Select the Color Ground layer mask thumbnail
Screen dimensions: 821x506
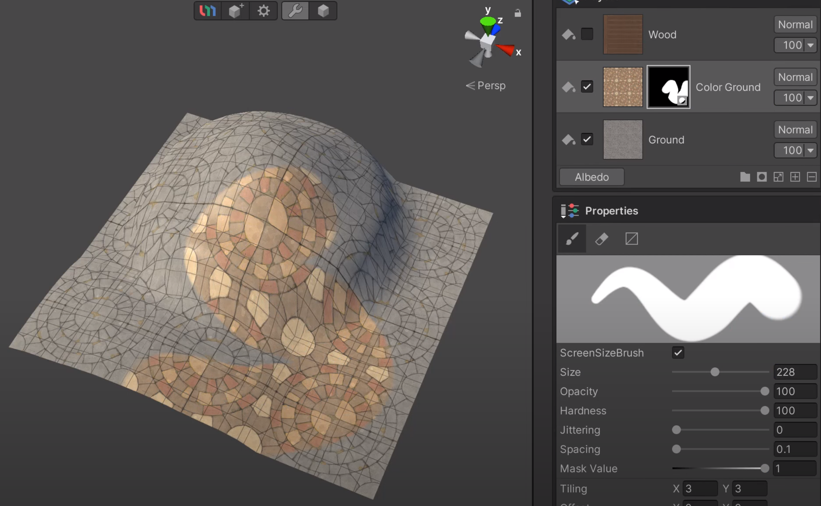(x=668, y=87)
